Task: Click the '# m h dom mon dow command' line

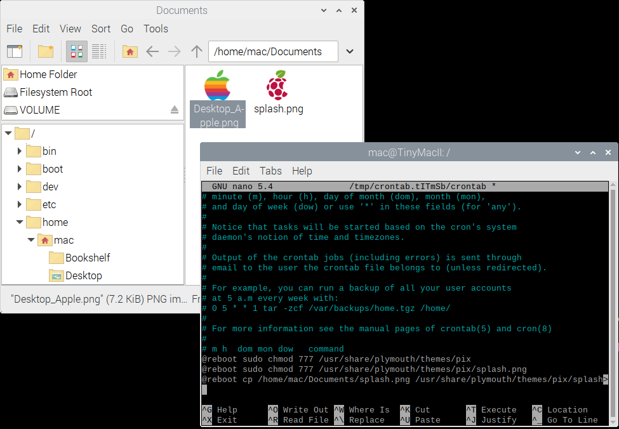Action: [273, 349]
